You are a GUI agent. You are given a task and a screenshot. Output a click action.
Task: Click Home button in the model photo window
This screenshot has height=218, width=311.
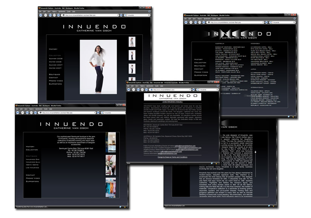tap(58, 15)
